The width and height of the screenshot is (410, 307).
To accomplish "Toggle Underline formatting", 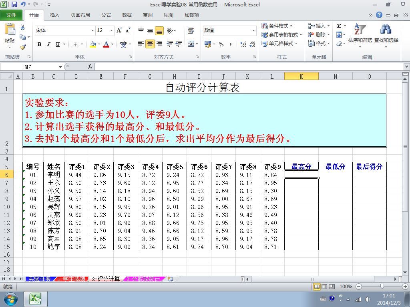I will (x=58, y=44).
